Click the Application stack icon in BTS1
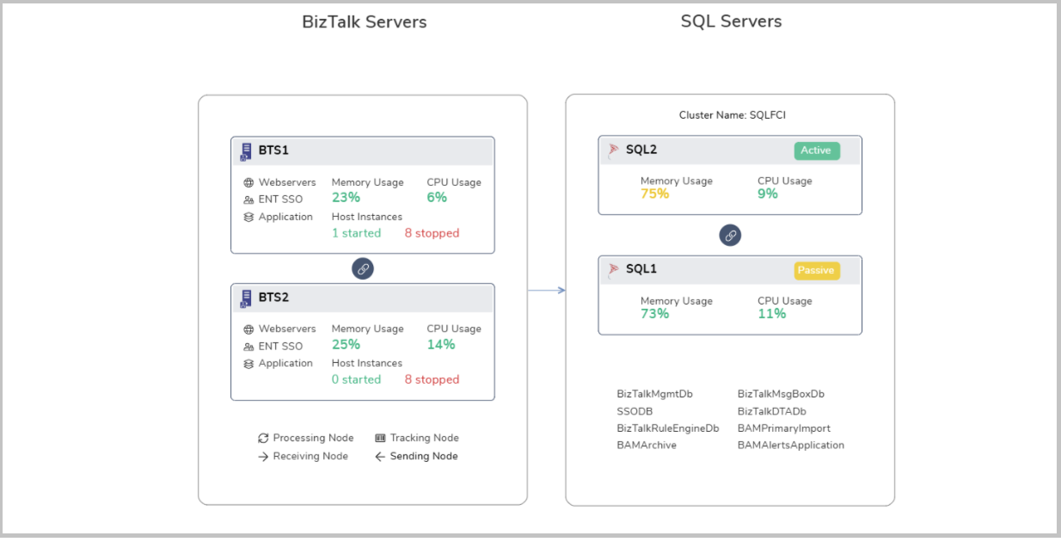The height and width of the screenshot is (542, 1061). 248,217
